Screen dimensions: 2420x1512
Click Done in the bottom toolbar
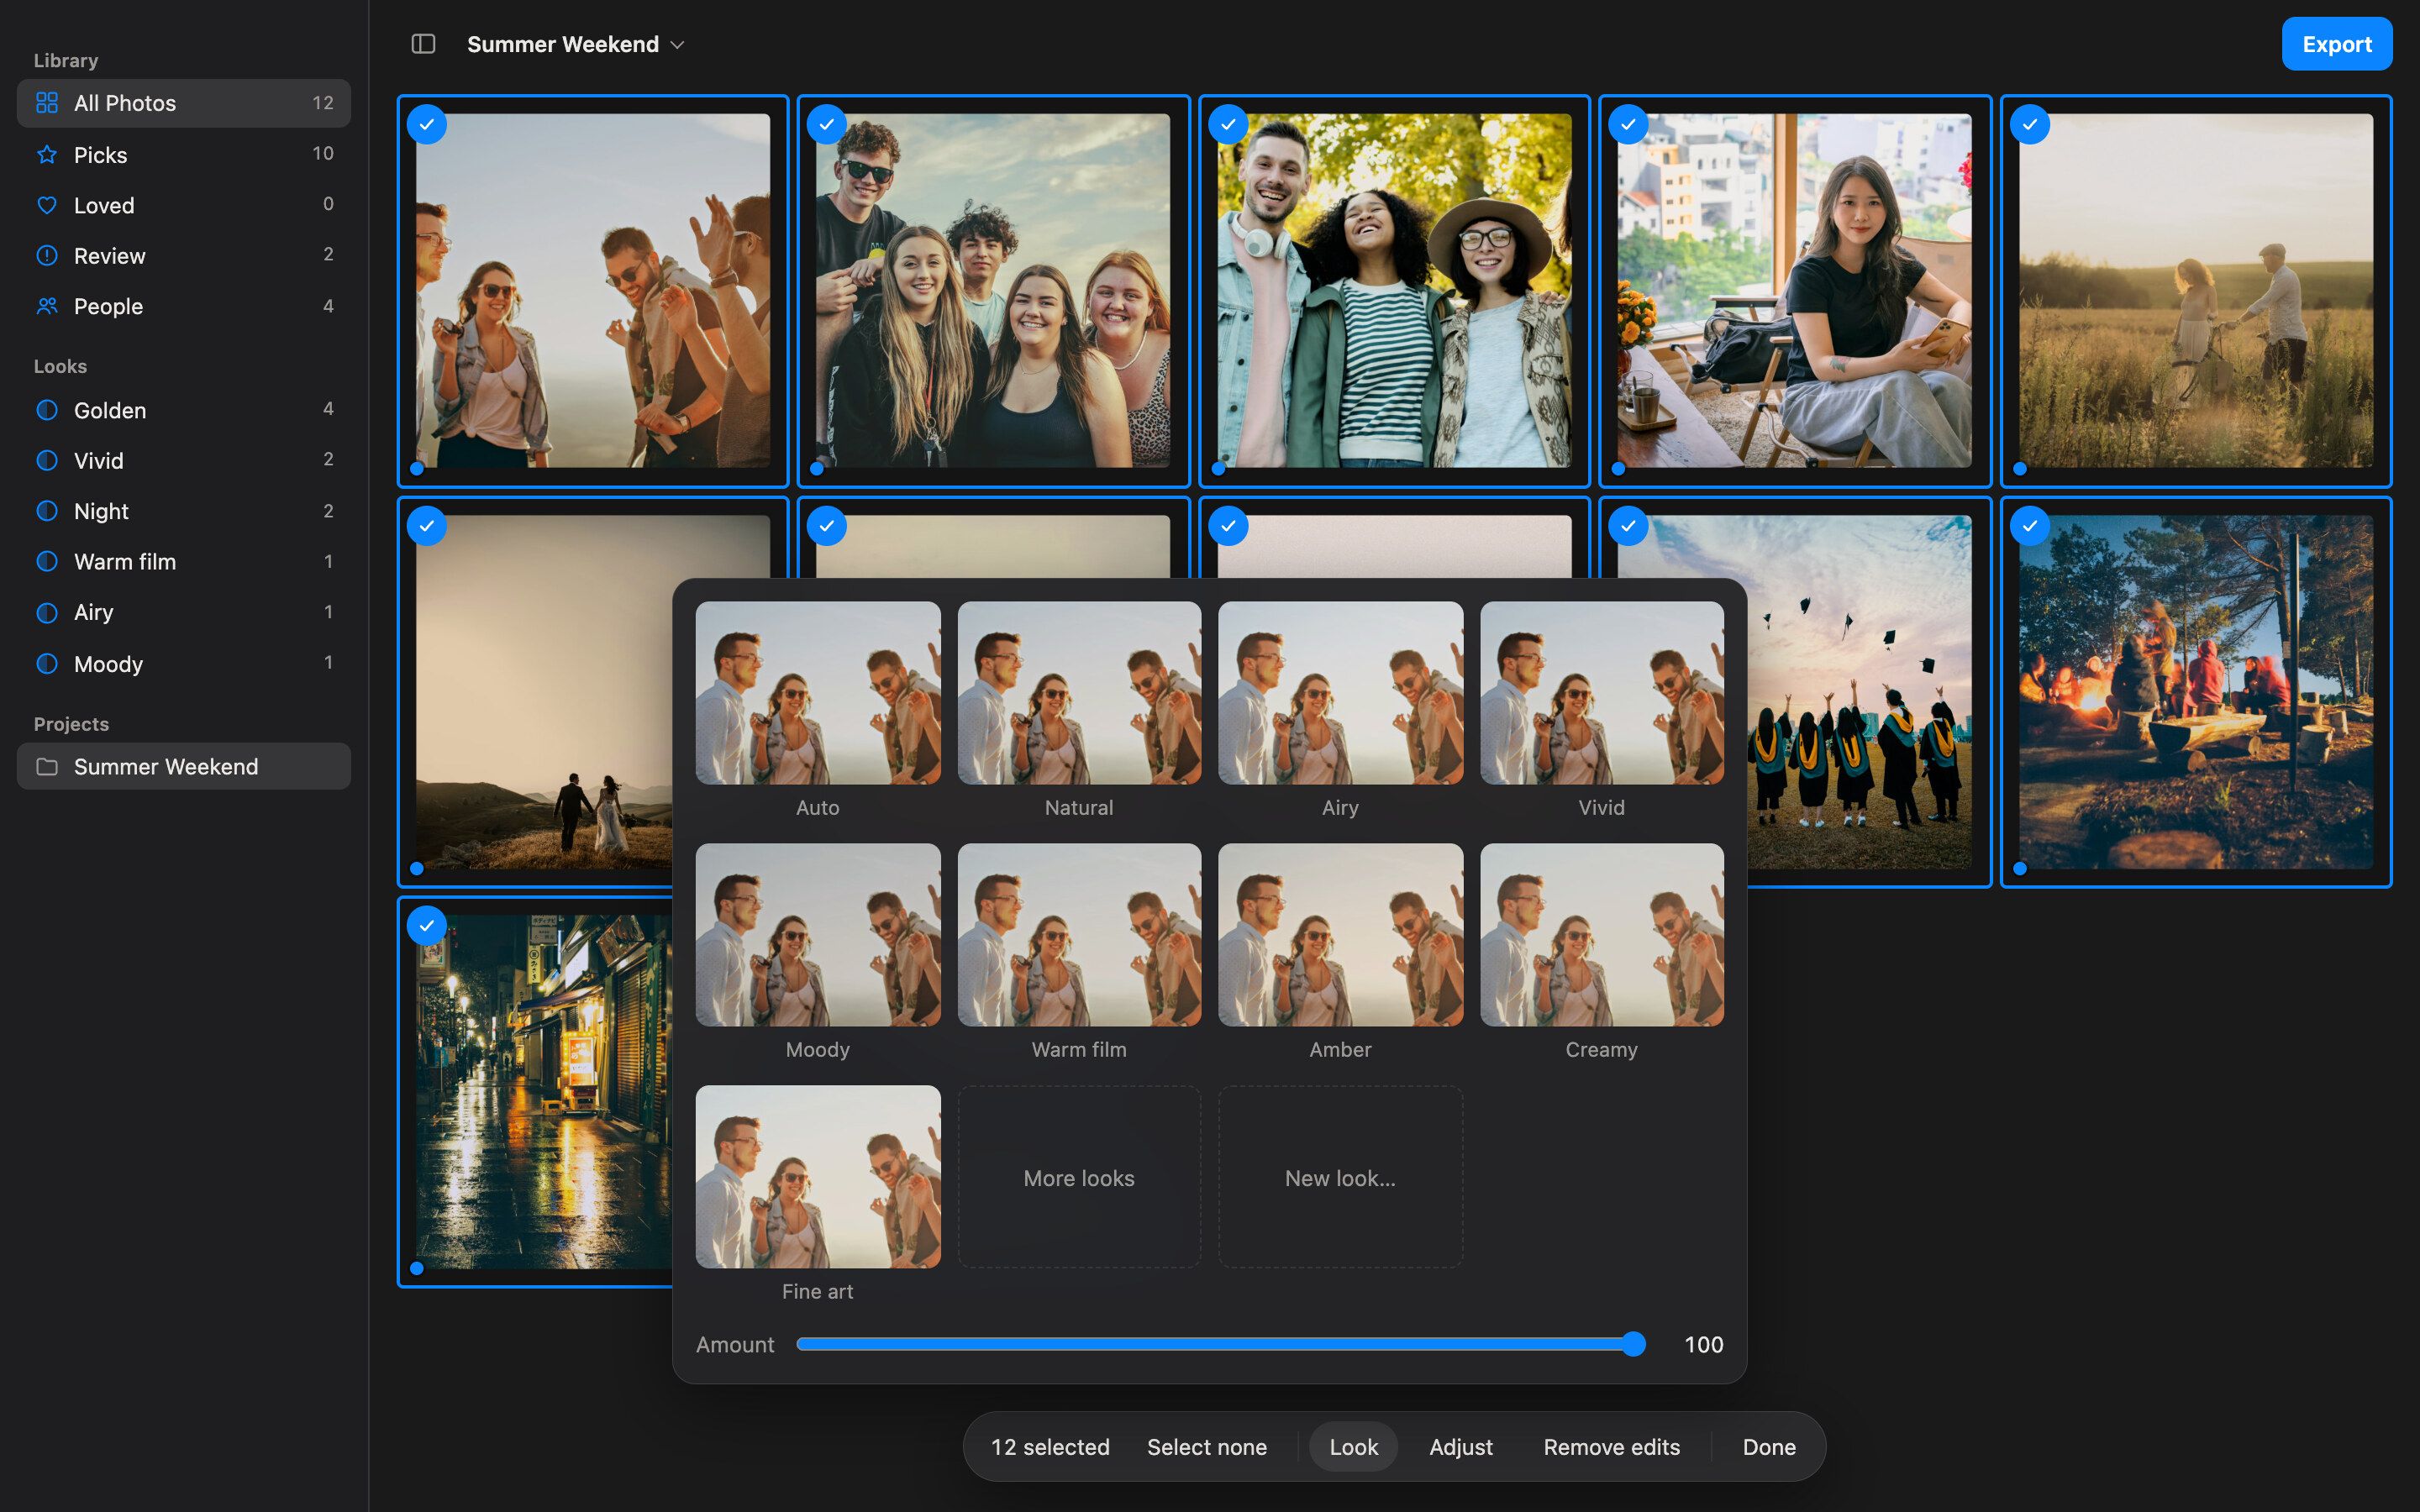coord(1769,1447)
